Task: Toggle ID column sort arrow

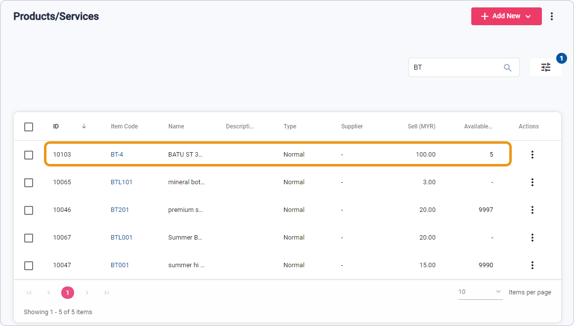Action: click(x=84, y=126)
